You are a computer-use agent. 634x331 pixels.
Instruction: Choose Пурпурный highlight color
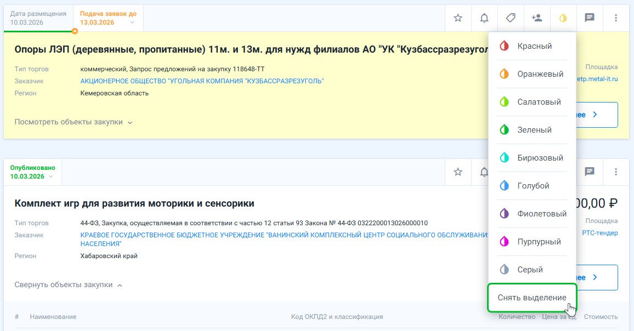pyautogui.click(x=532, y=242)
